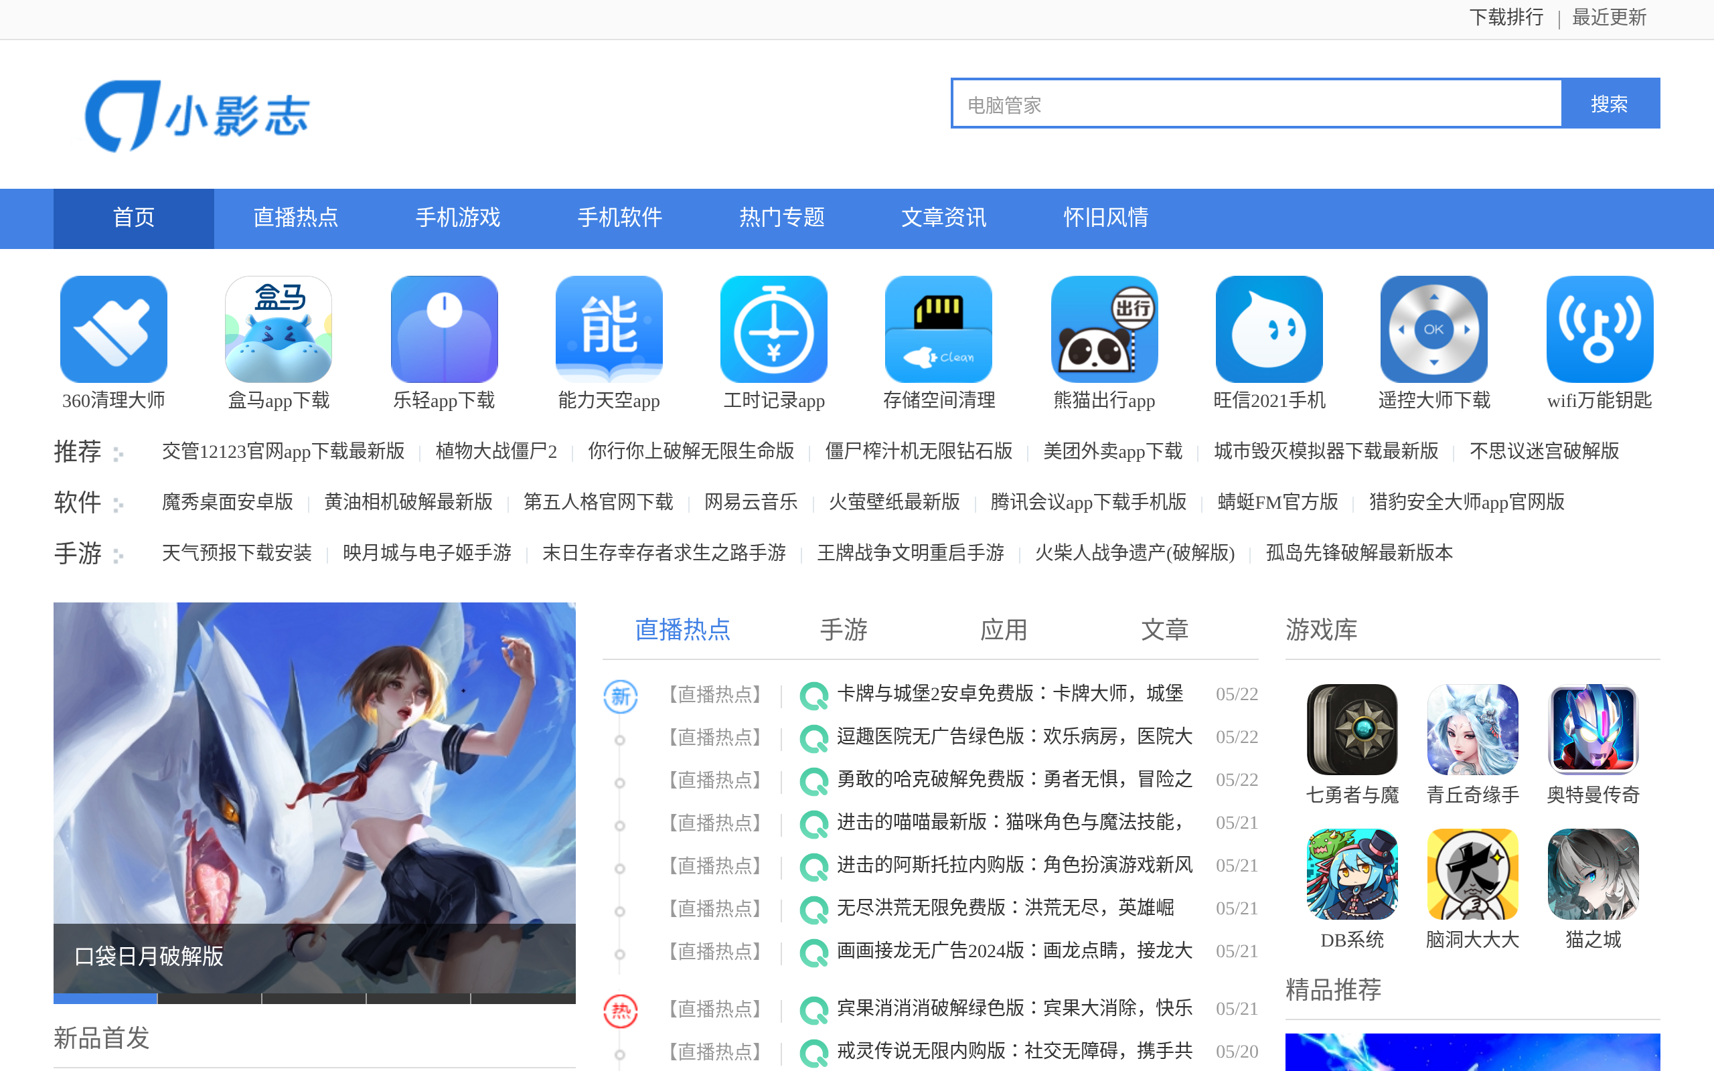Open the 奥特曼传奇 game icon
This screenshot has width=1714, height=1071.
click(x=1593, y=730)
